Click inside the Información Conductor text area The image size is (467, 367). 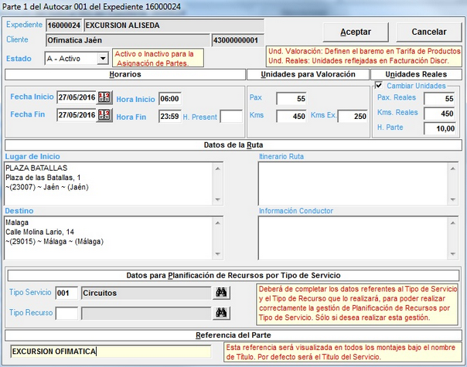pyautogui.click(x=353, y=238)
